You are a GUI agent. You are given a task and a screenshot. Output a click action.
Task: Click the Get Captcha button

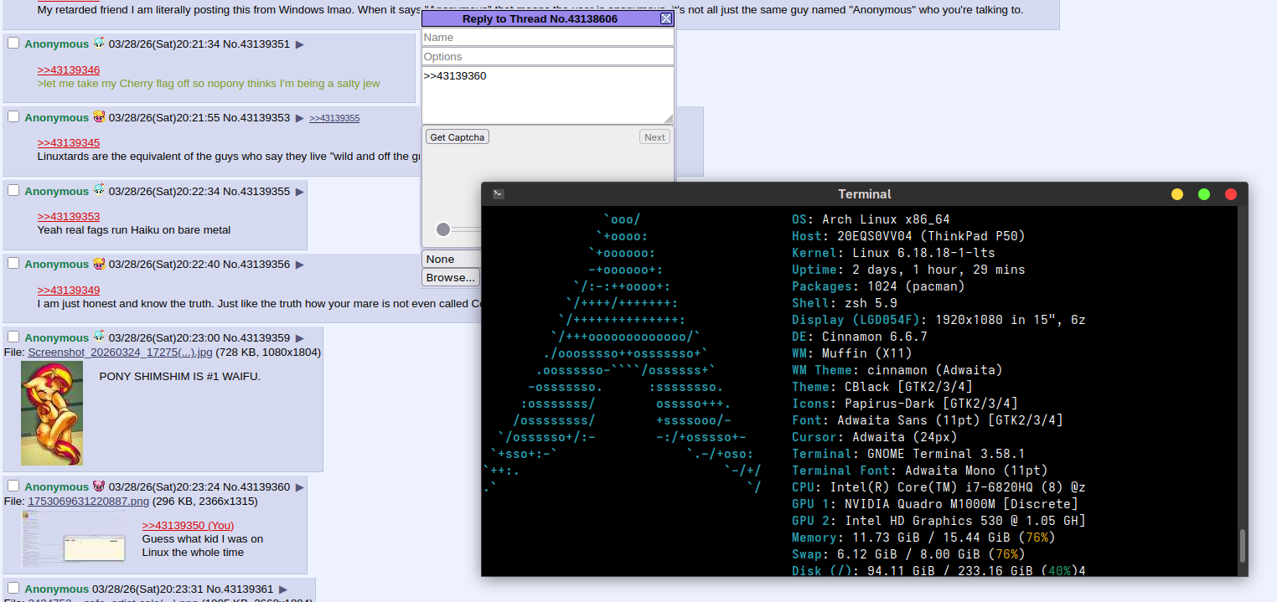(457, 137)
